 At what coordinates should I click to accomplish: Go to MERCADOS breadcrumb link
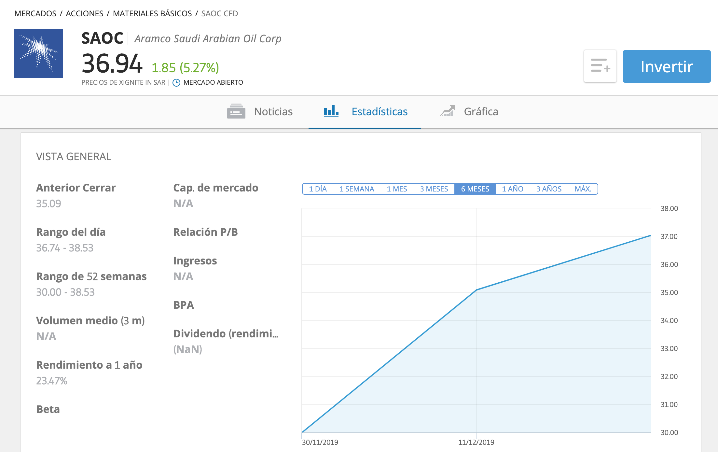coord(35,14)
